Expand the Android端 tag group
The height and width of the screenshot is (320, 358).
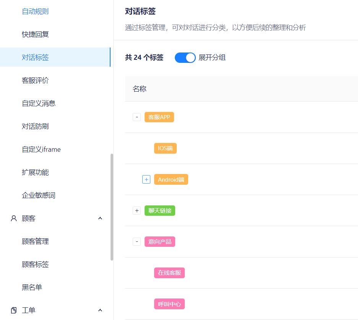pyautogui.click(x=146, y=179)
